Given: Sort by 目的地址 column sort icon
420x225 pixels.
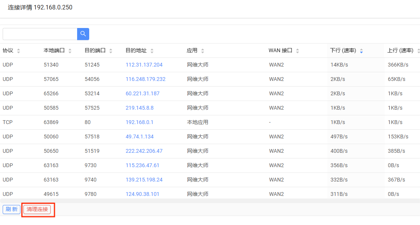Looking at the screenshot, I should coord(152,51).
